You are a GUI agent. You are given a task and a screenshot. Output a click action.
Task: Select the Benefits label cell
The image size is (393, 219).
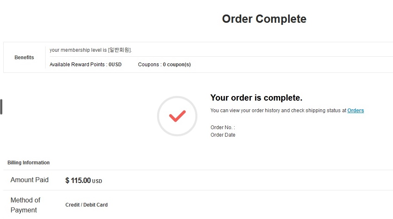coord(24,57)
